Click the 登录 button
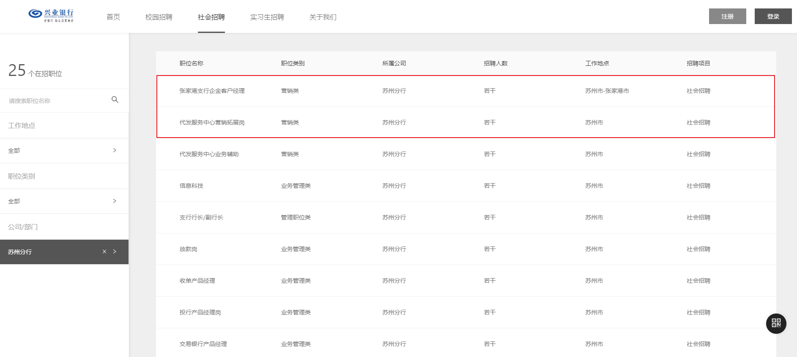 pyautogui.click(x=773, y=16)
